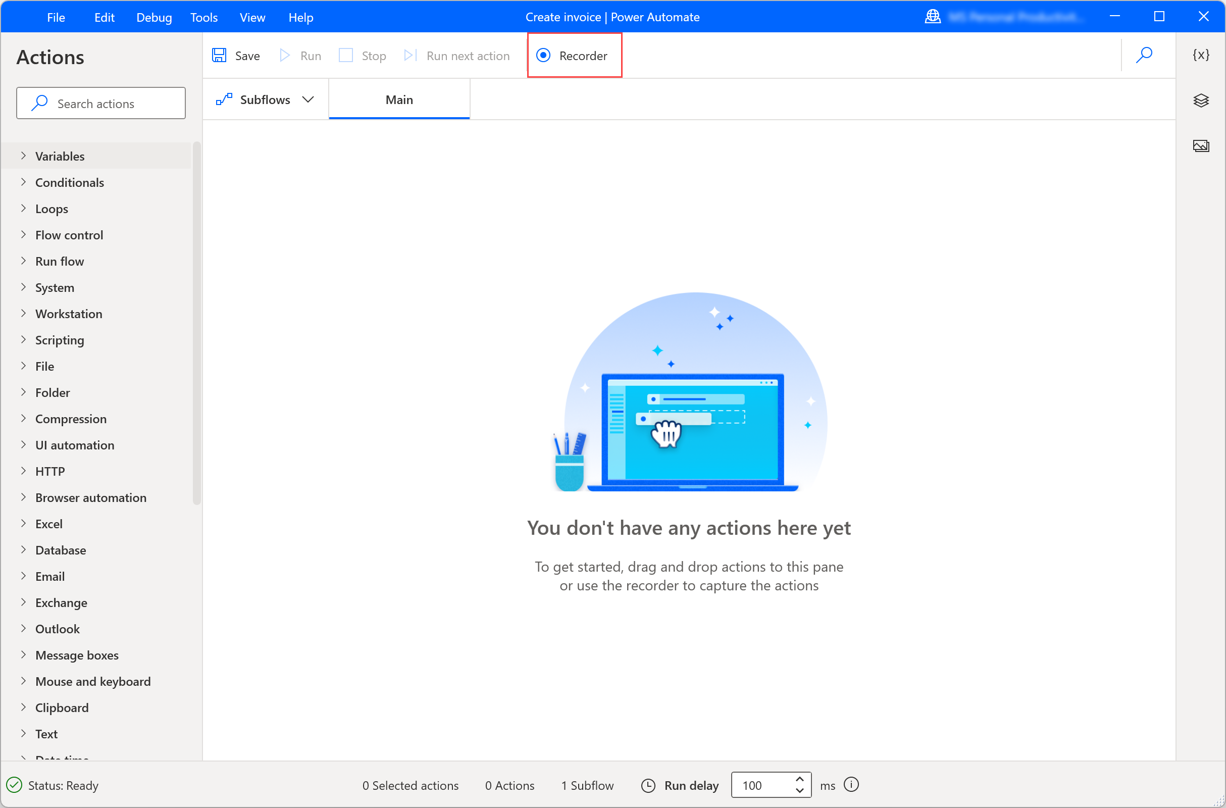
Task: Select the Main tab in the flow editor
Action: [x=399, y=99]
